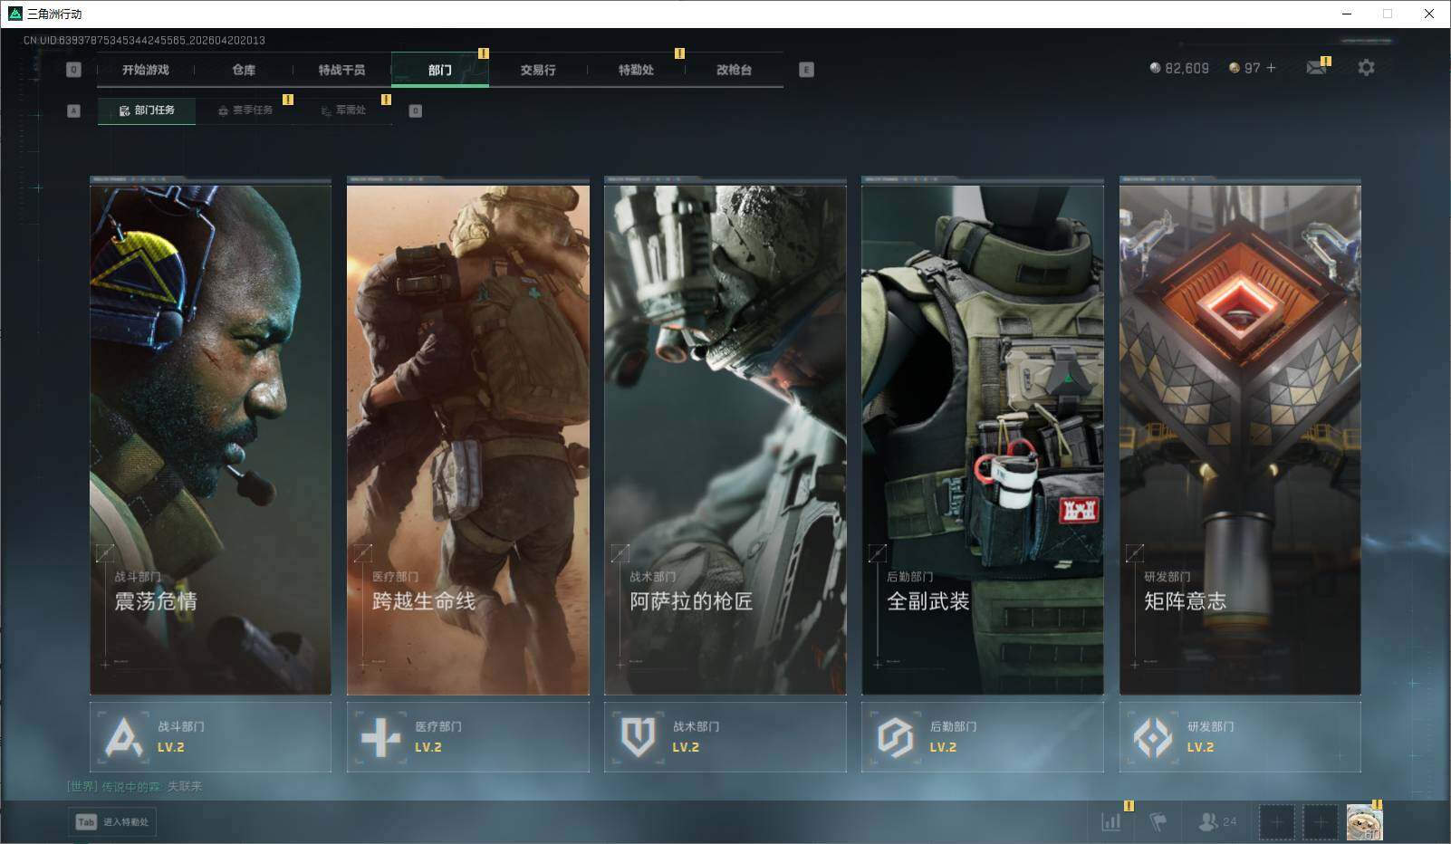The height and width of the screenshot is (844, 1451).
Task: Open the world chat message line
Action: pos(135,786)
